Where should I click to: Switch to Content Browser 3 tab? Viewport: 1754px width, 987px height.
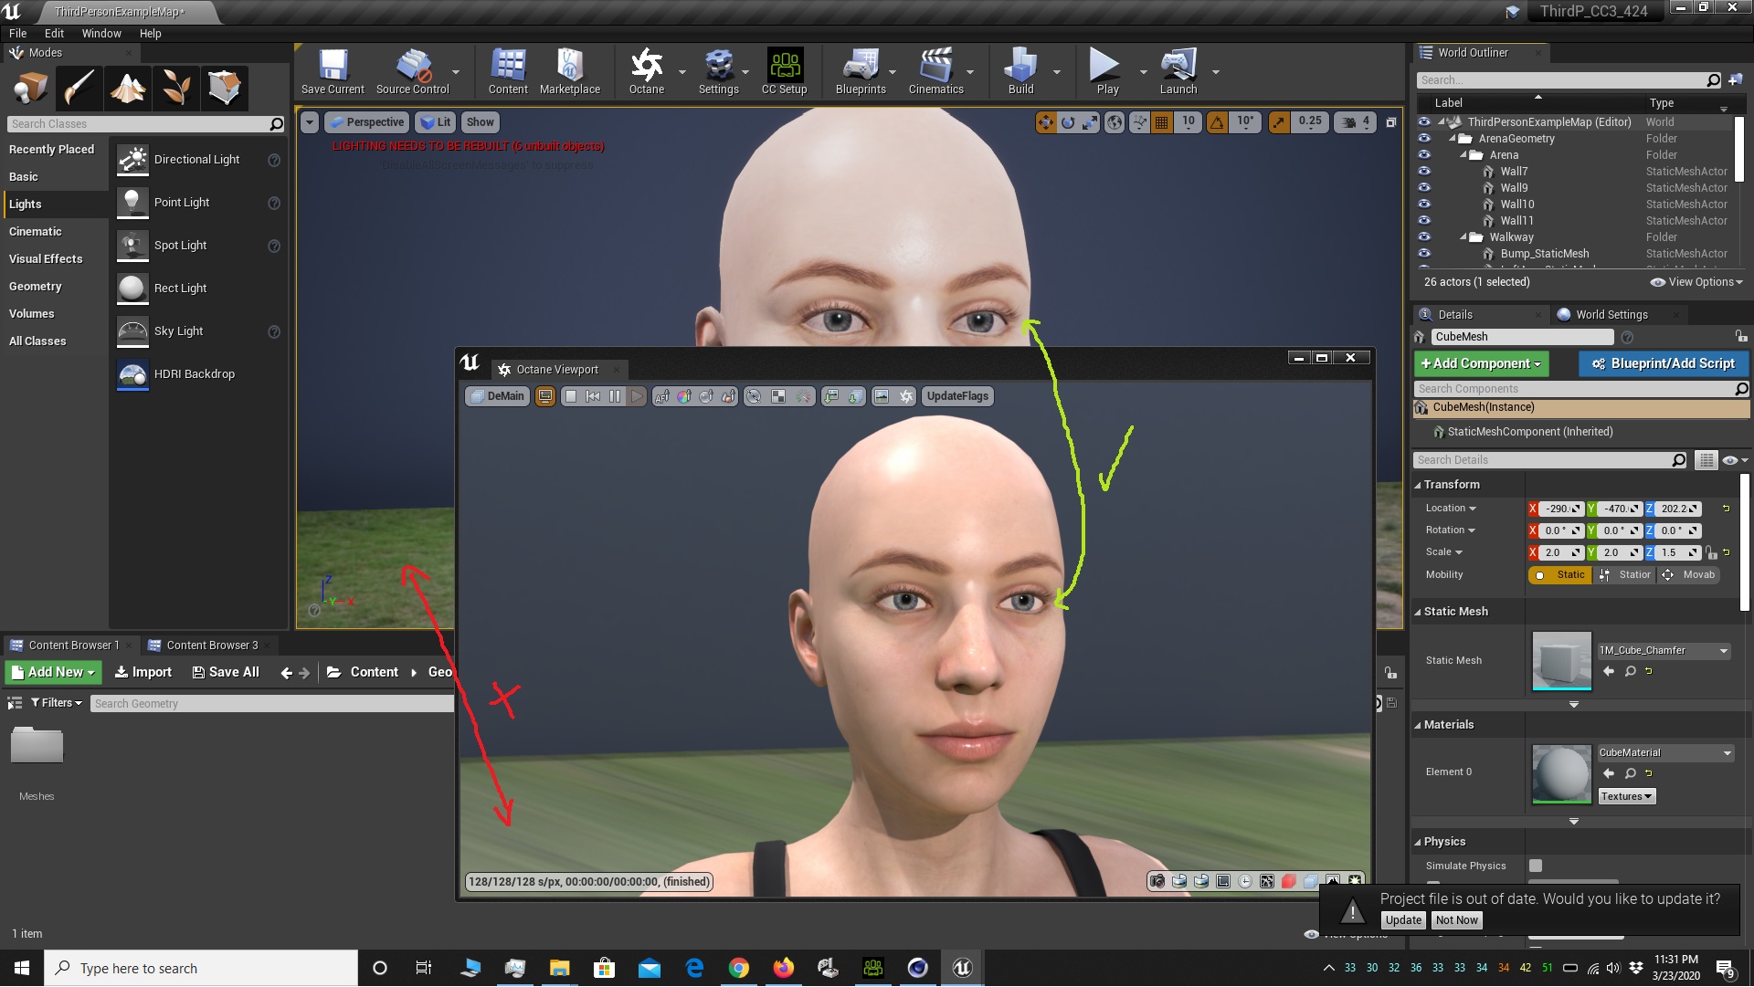[x=211, y=646]
